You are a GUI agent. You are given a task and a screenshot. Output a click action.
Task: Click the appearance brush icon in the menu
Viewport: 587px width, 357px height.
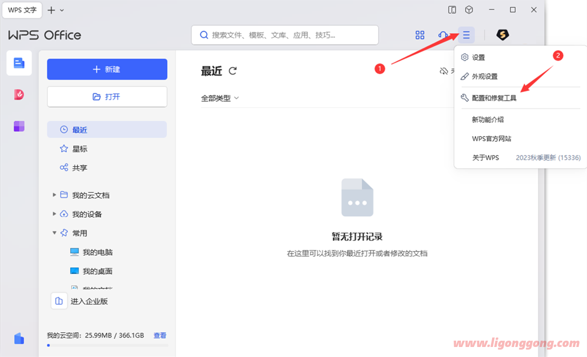point(465,76)
